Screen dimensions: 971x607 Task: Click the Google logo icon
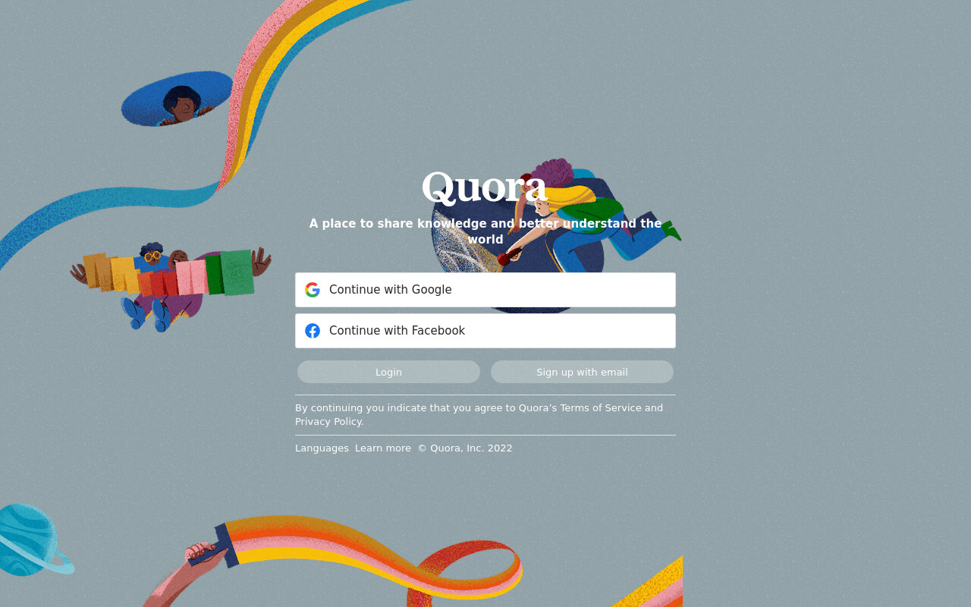coord(313,290)
